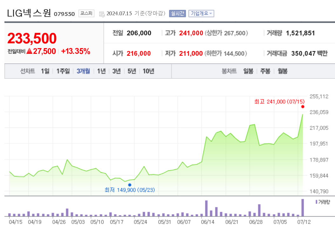The height and width of the screenshot is (231, 335).
Task: Switch to 주봉 weekly candle chart
Action: 265,71
